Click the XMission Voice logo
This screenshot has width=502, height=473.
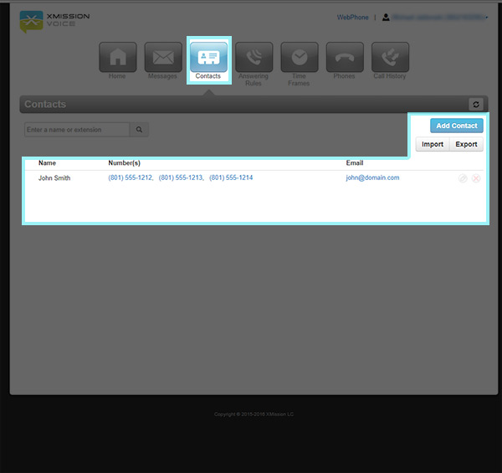pos(54,21)
